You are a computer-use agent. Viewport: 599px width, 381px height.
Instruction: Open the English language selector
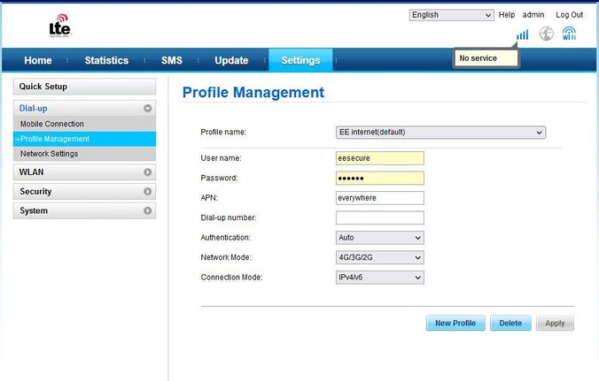pos(451,15)
